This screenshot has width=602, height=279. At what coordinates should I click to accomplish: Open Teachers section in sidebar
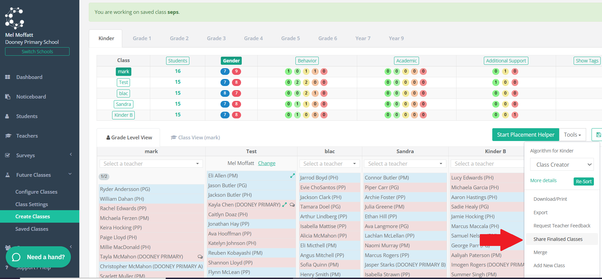(x=27, y=136)
